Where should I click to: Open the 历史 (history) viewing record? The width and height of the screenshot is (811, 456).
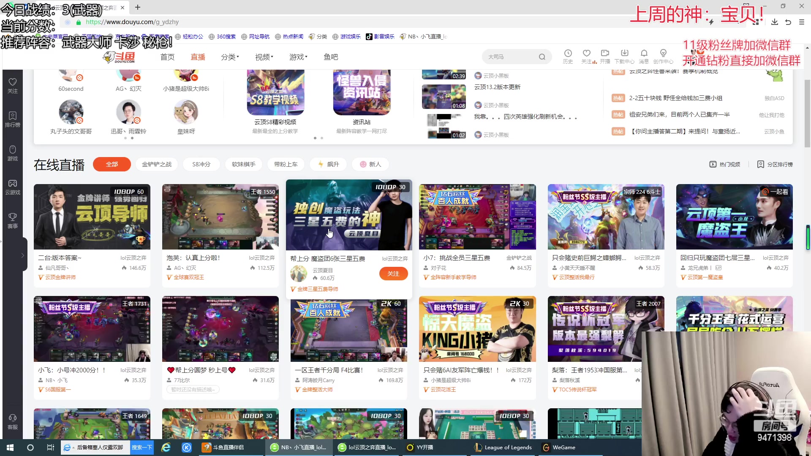tap(568, 56)
